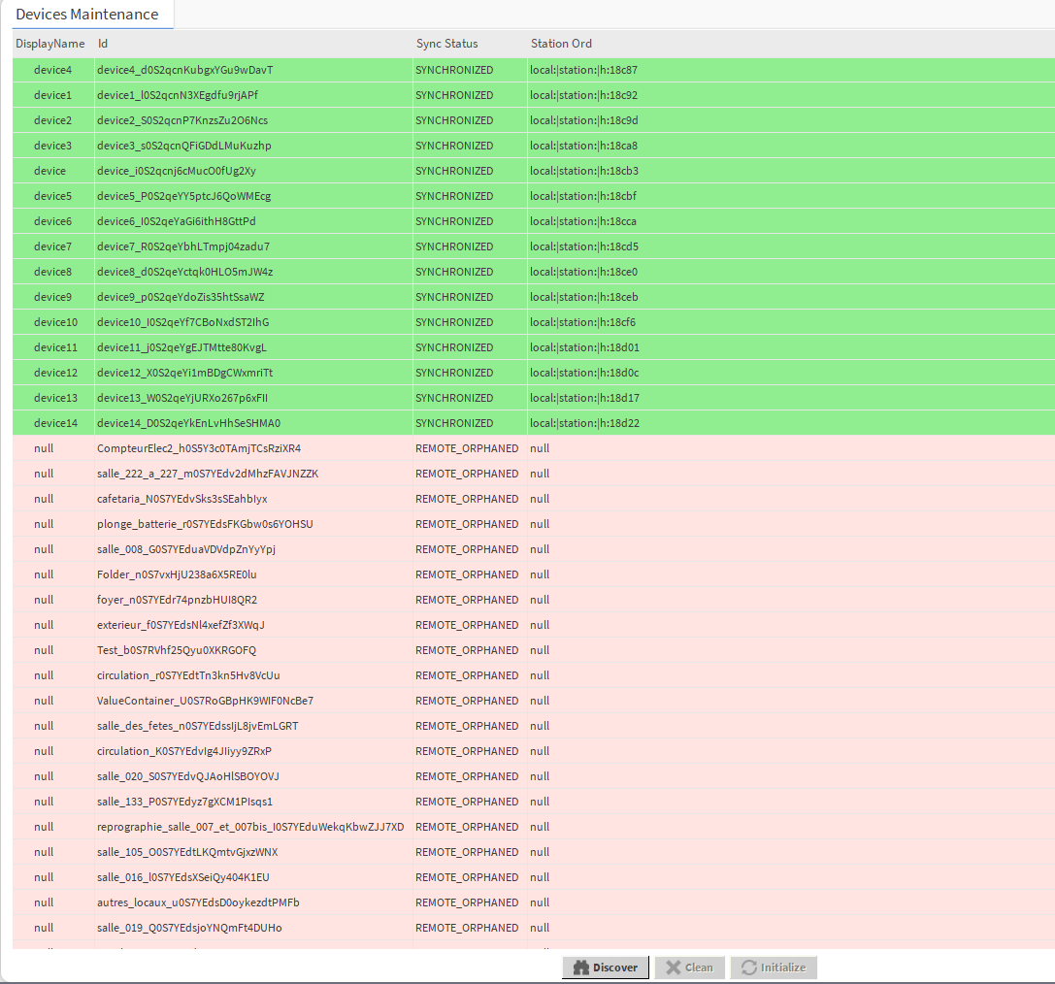The height and width of the screenshot is (984, 1055).
Task: Open the Devices Maintenance tab
Action: pyautogui.click(x=87, y=15)
